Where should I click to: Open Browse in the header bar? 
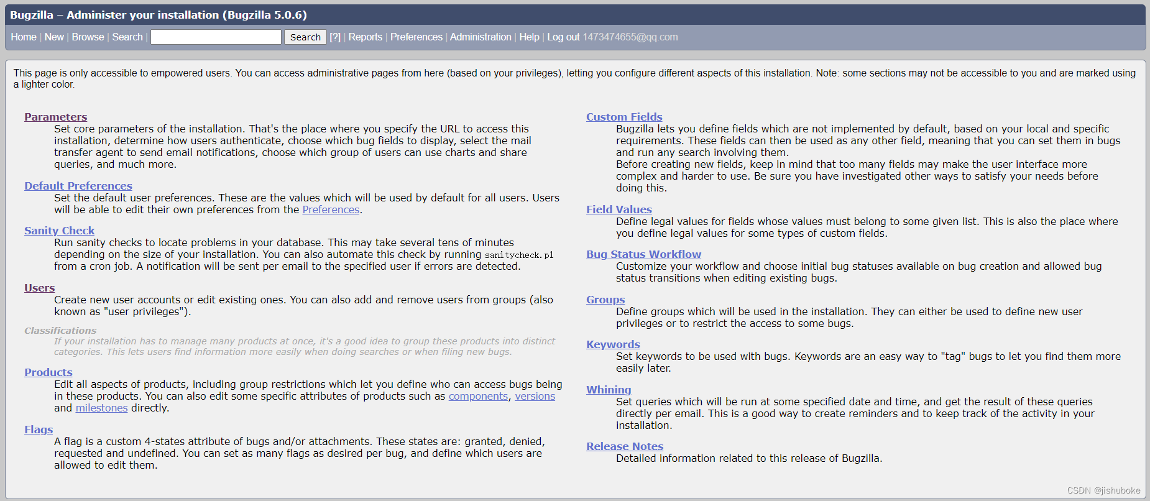point(88,37)
